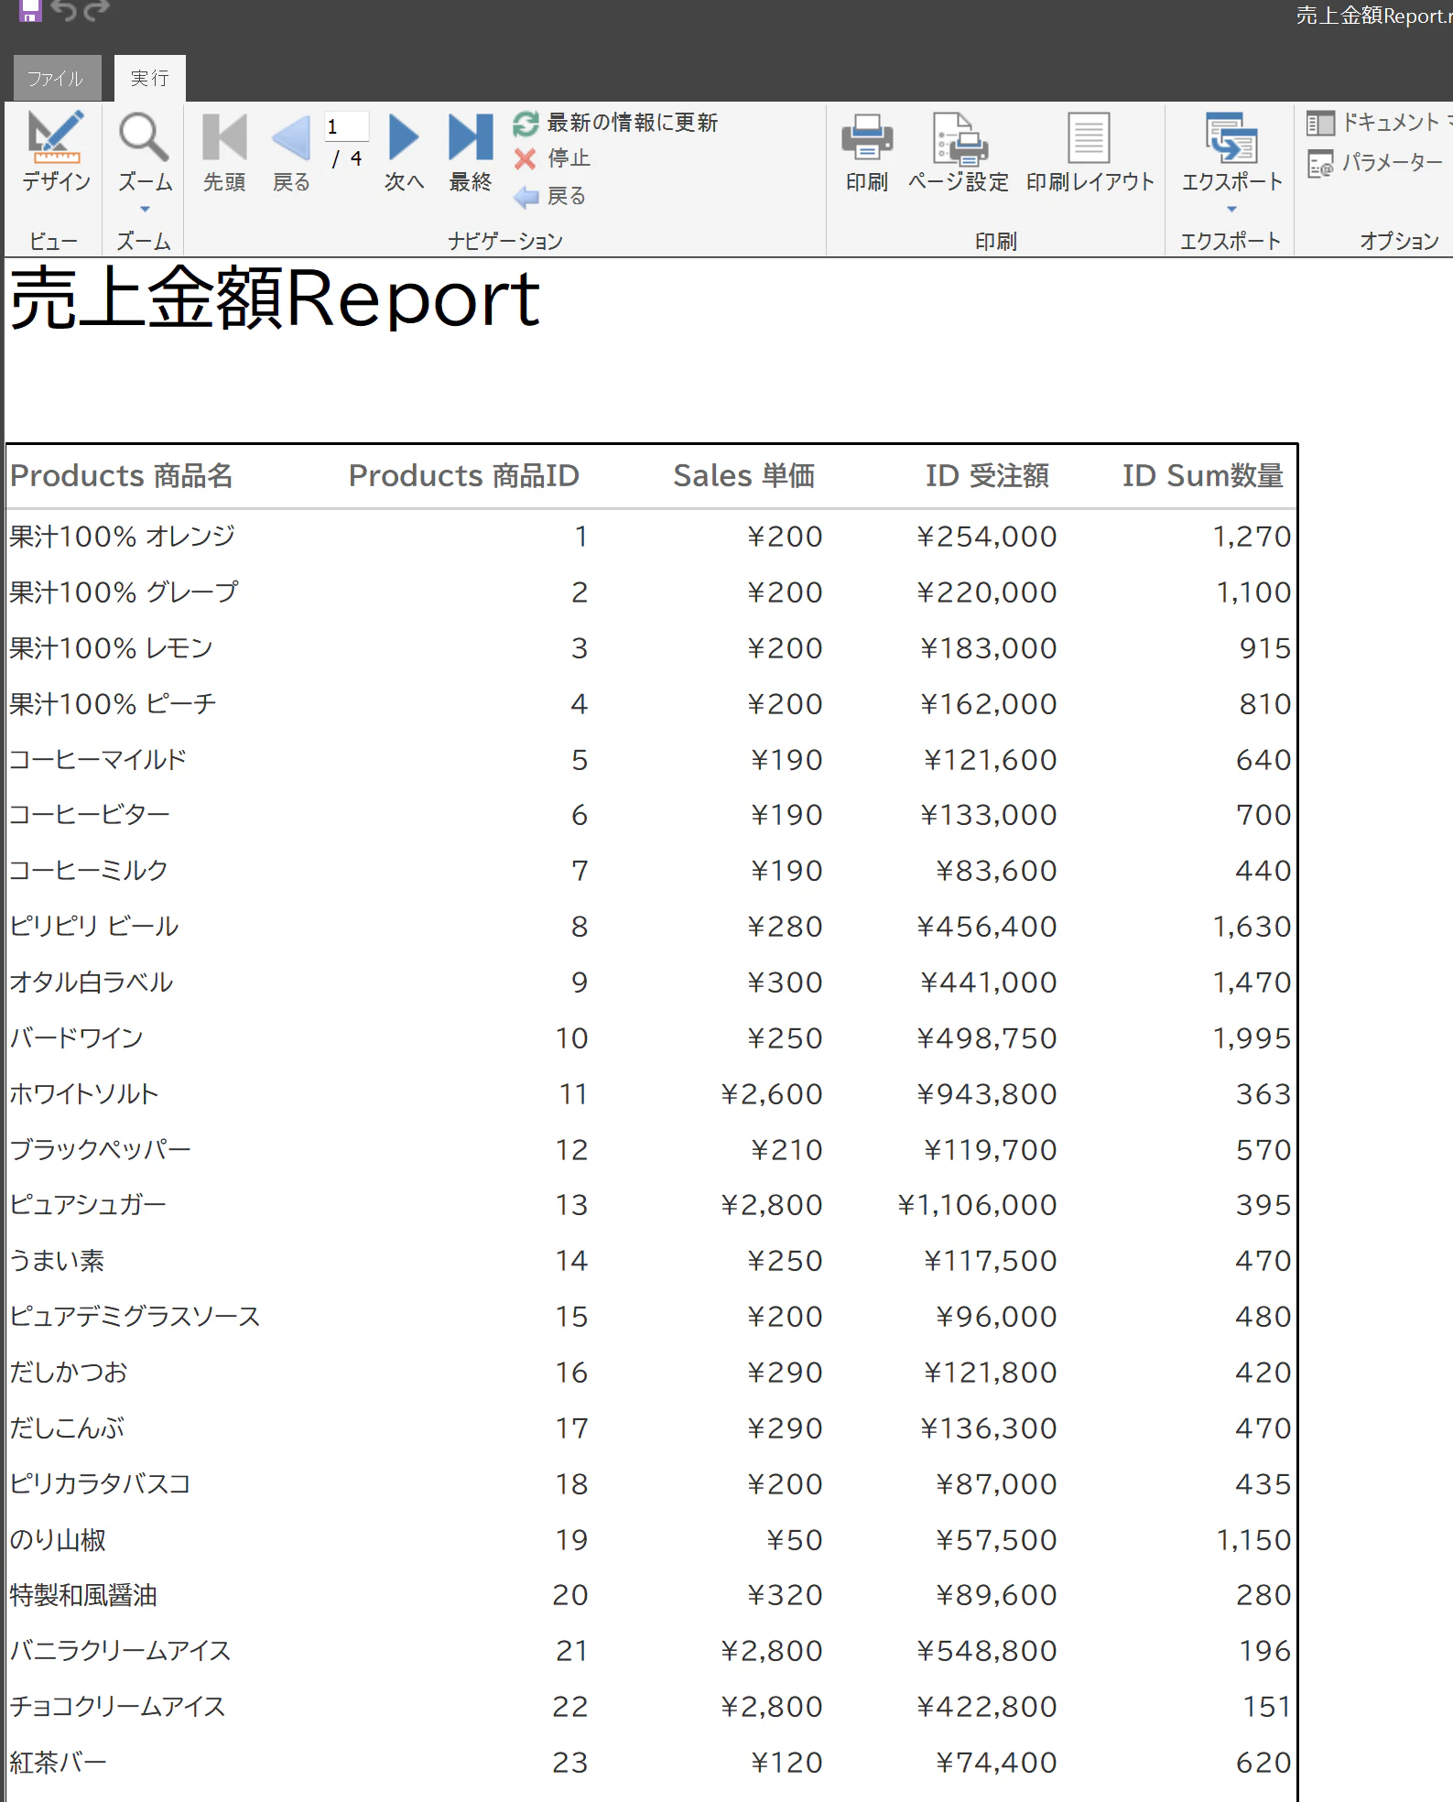The image size is (1453, 1802).
Task: Select the 実行 ribbon tab
Action: (150, 79)
